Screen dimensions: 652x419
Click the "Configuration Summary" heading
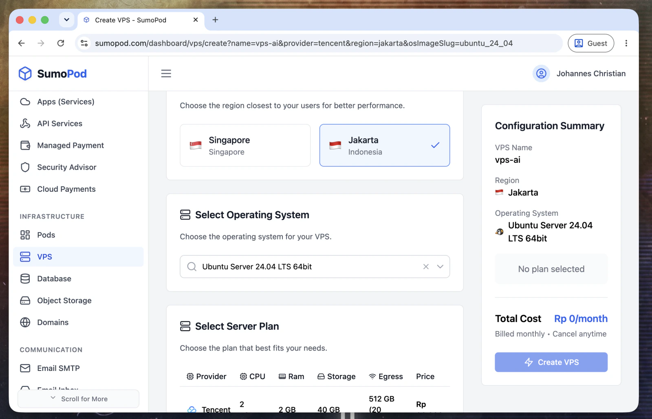click(549, 126)
